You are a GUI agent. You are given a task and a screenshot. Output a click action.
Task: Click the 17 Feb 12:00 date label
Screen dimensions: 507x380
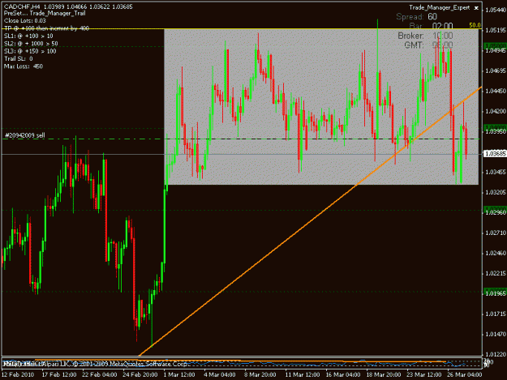59,374
